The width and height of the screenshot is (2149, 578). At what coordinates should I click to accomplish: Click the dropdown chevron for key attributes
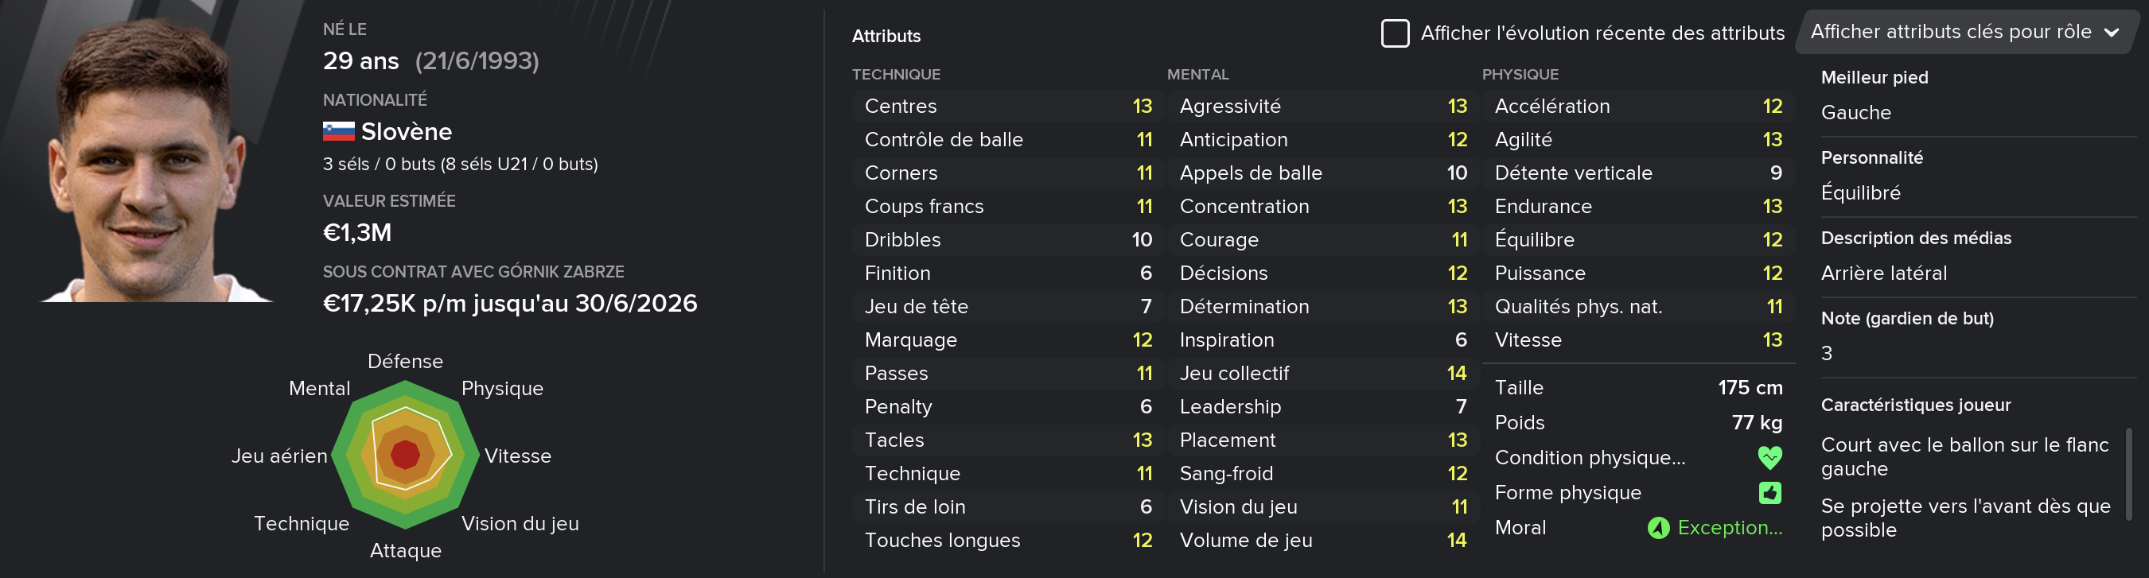(x=2112, y=33)
